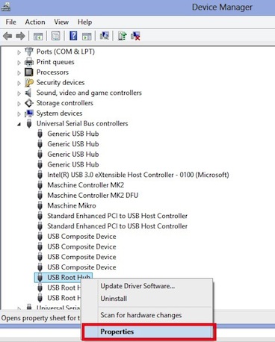The image size is (275, 342).
Task: Expand the Security devices node
Action: (19, 83)
